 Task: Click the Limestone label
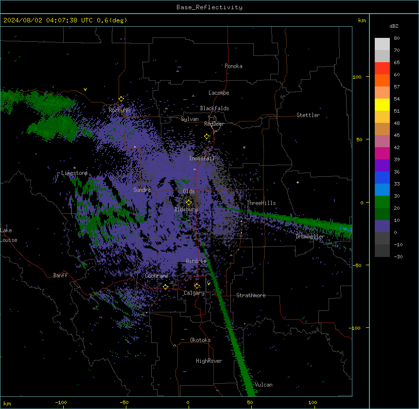74,173
